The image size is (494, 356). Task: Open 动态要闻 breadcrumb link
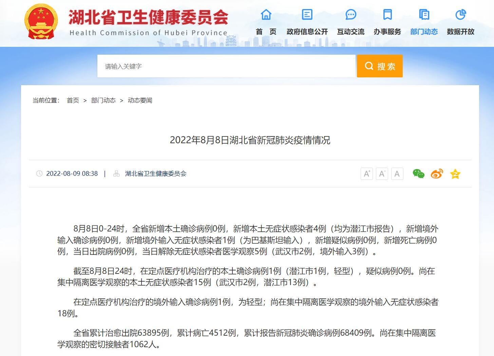[140, 100]
